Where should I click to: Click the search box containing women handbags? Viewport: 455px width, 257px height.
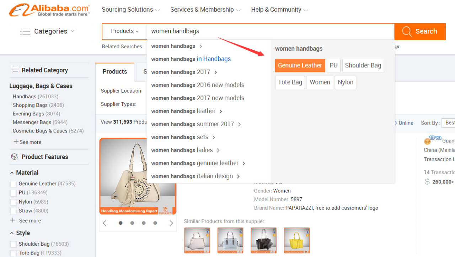click(270, 31)
